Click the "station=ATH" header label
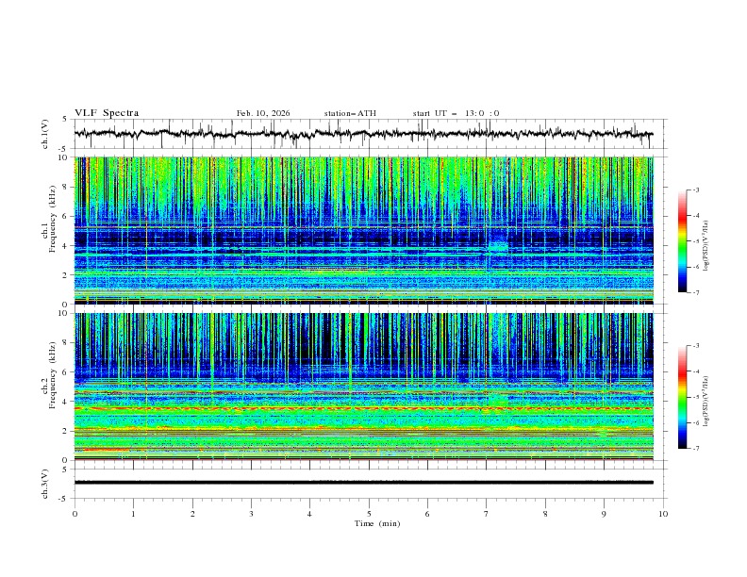The image size is (747, 577). [x=350, y=113]
